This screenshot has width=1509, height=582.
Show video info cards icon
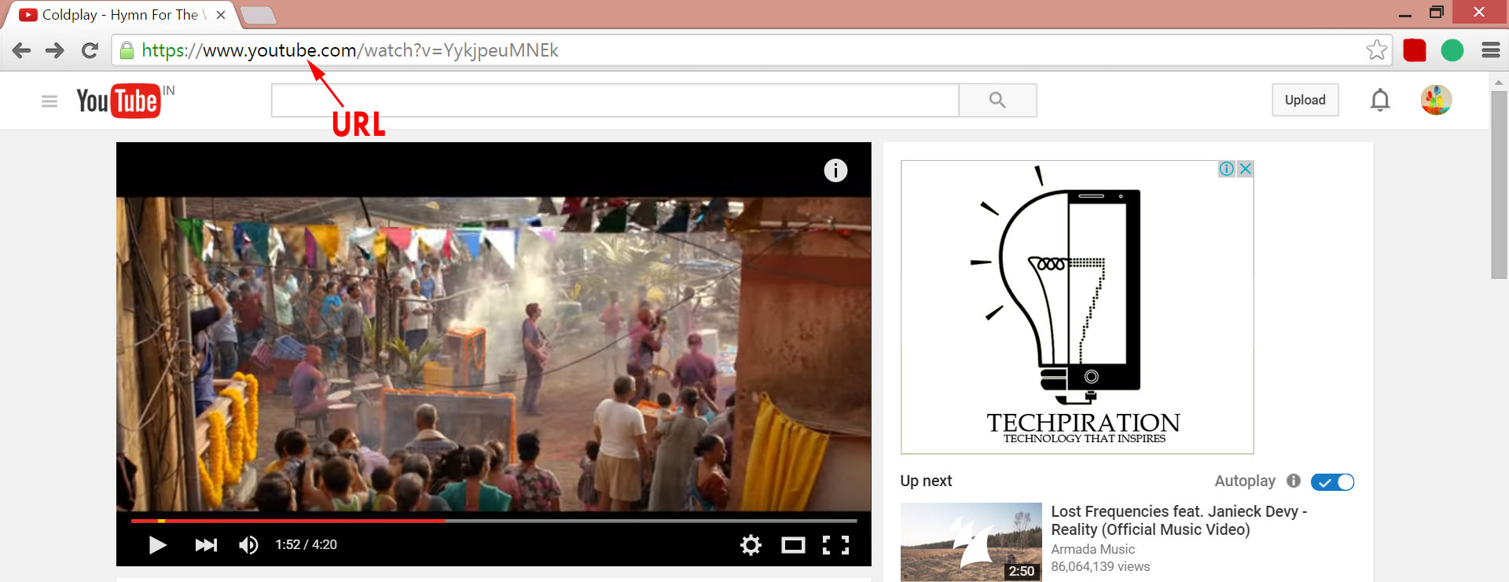tap(835, 170)
